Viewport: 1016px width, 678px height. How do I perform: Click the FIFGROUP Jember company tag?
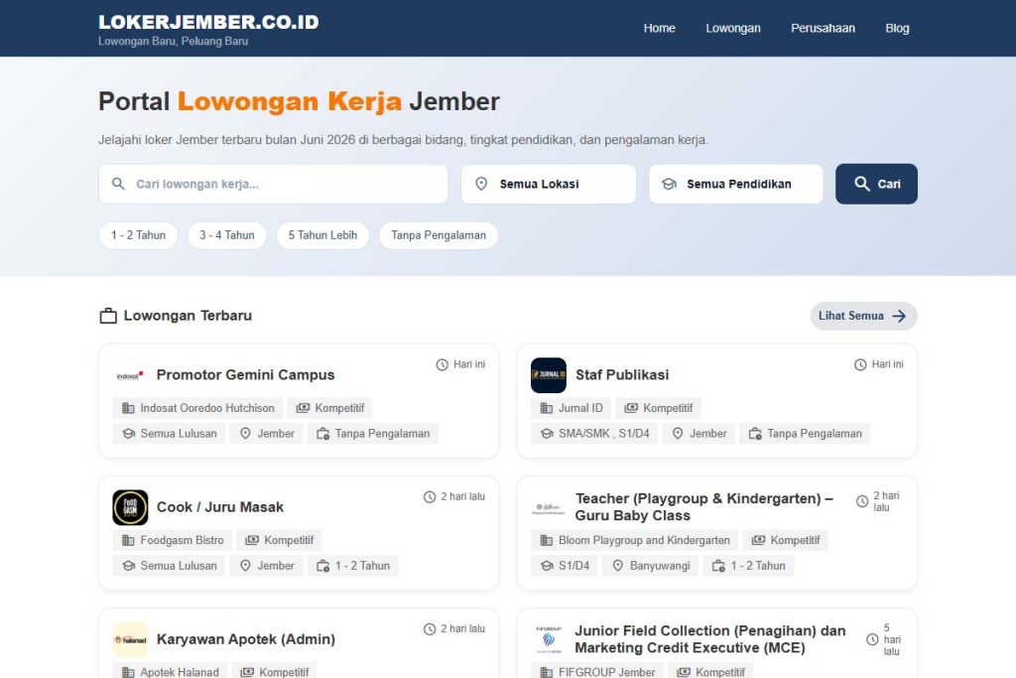click(x=597, y=671)
